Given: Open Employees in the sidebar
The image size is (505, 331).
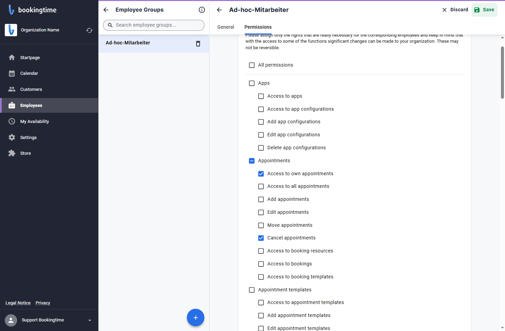Looking at the screenshot, I should pos(49,106).
